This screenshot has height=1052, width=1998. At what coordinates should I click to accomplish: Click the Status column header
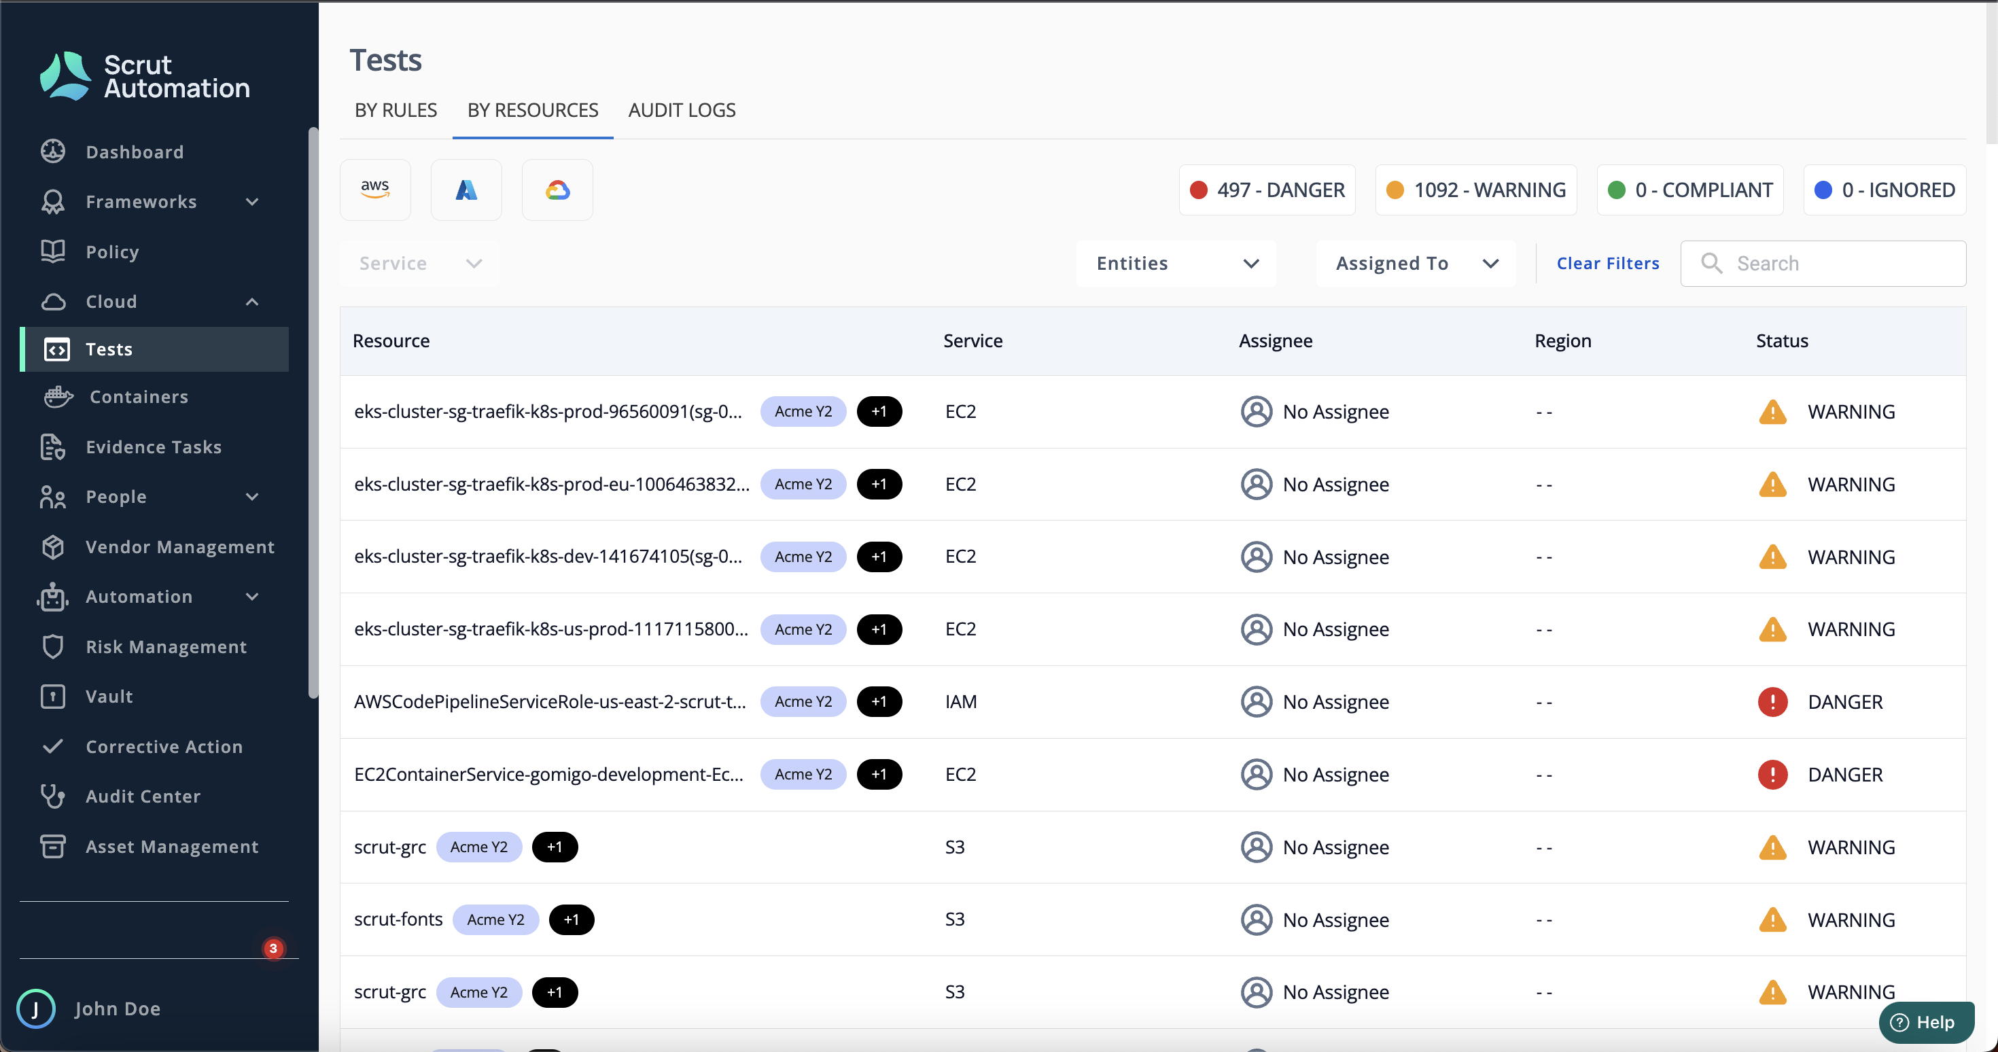click(1782, 340)
